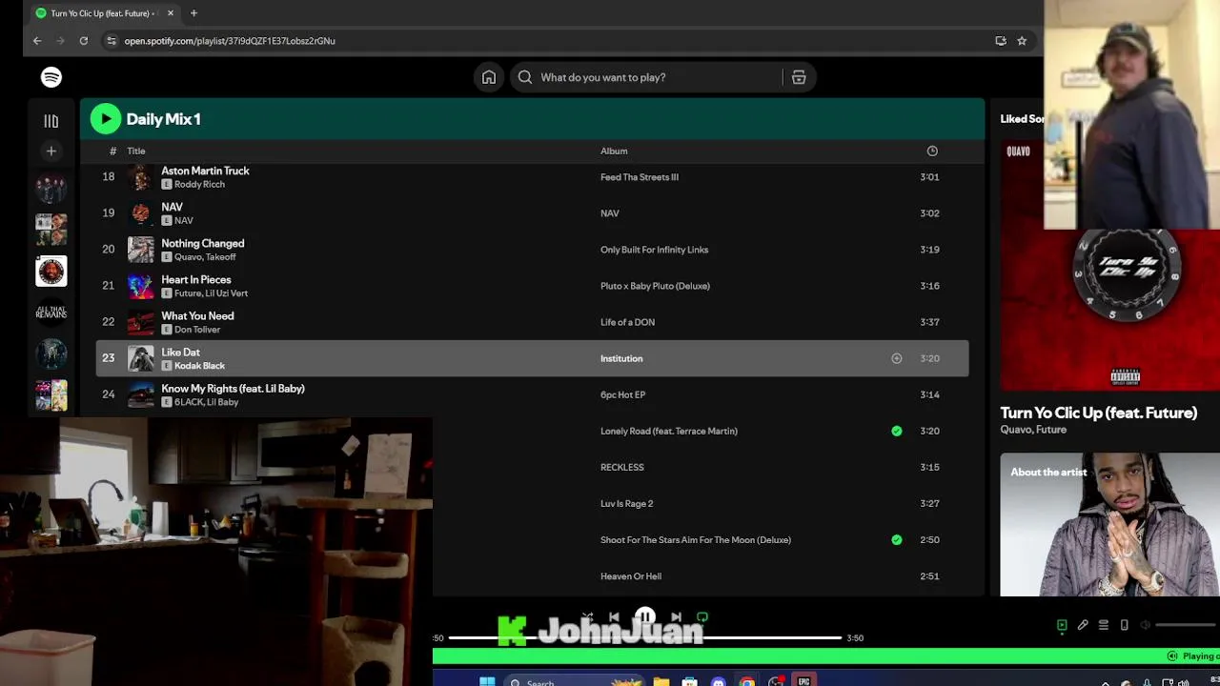
Task: Click the Browse icon beside search
Action: (799, 77)
